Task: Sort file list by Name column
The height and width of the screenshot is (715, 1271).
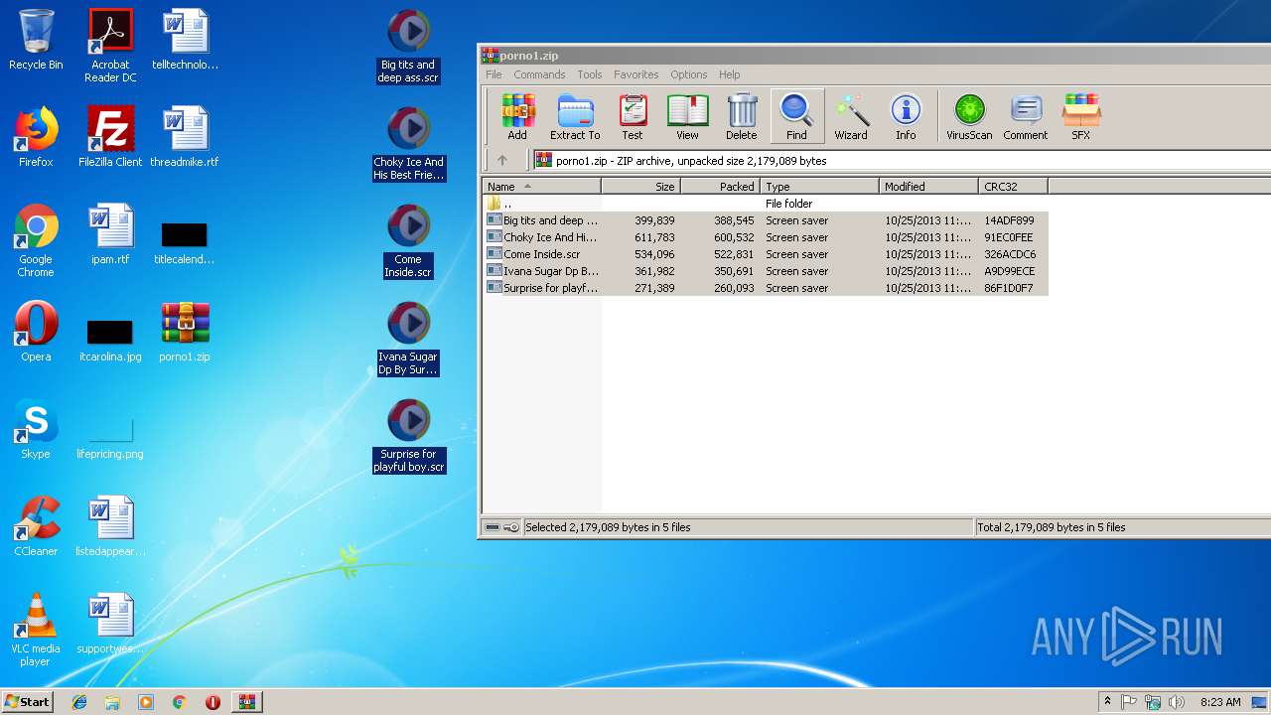Action: coord(541,187)
